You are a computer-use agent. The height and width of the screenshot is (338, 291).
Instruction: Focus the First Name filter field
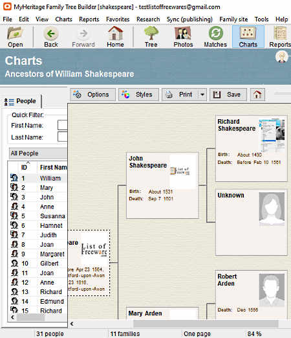point(63,125)
